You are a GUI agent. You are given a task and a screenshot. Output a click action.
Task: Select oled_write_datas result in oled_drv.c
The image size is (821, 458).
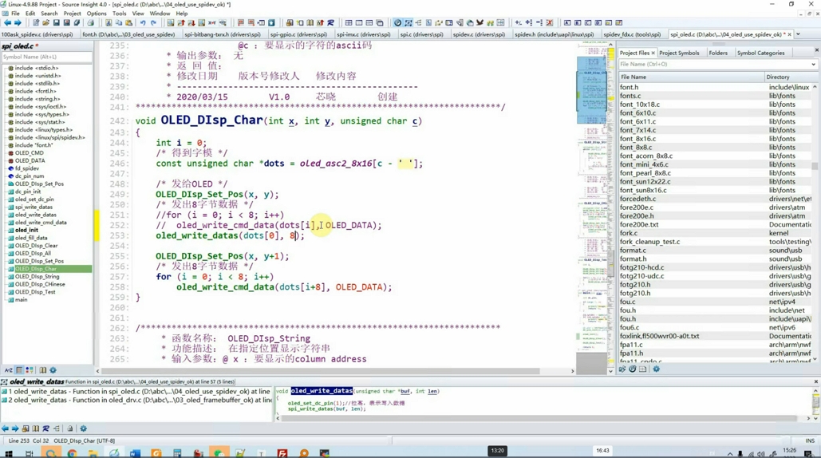[x=136, y=400]
